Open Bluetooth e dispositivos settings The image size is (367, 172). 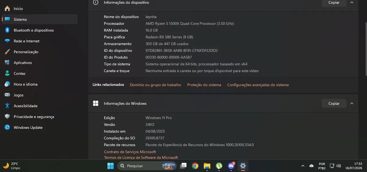pyautogui.click(x=40, y=30)
